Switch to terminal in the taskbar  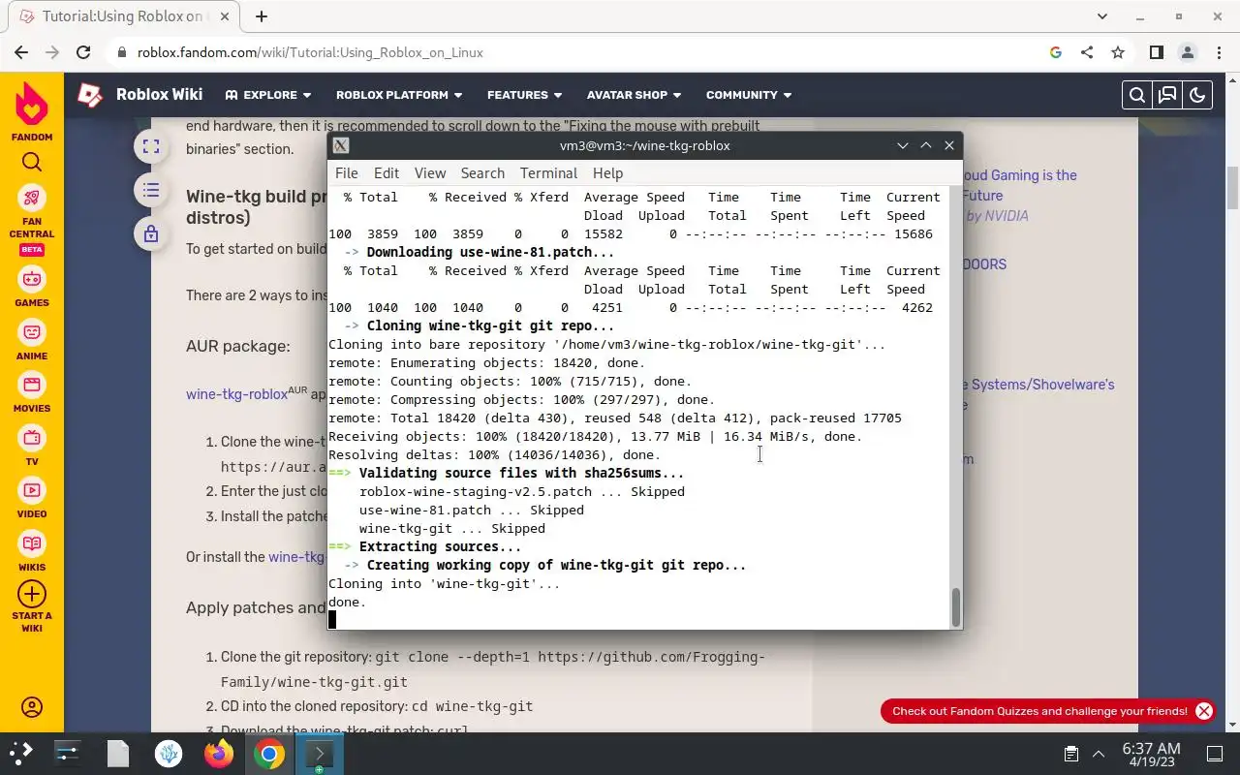[x=319, y=753]
